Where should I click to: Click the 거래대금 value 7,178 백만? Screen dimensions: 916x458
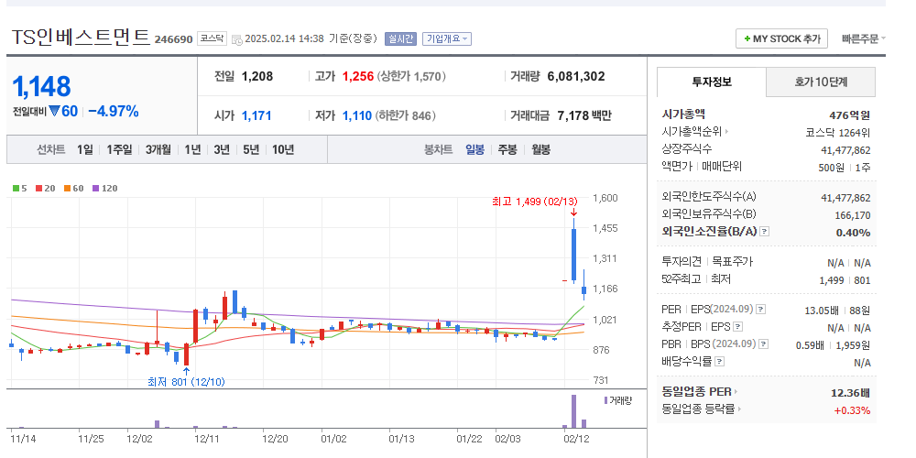584,115
